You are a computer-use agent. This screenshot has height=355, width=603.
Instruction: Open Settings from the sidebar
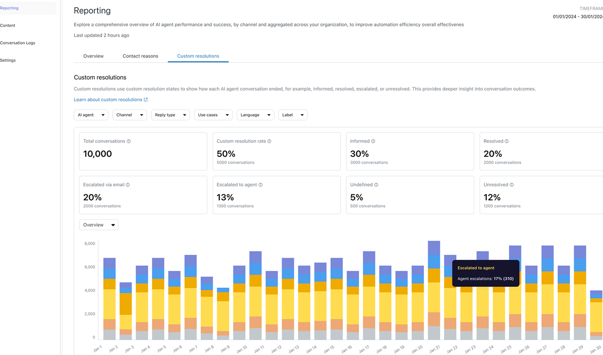pyautogui.click(x=8, y=60)
